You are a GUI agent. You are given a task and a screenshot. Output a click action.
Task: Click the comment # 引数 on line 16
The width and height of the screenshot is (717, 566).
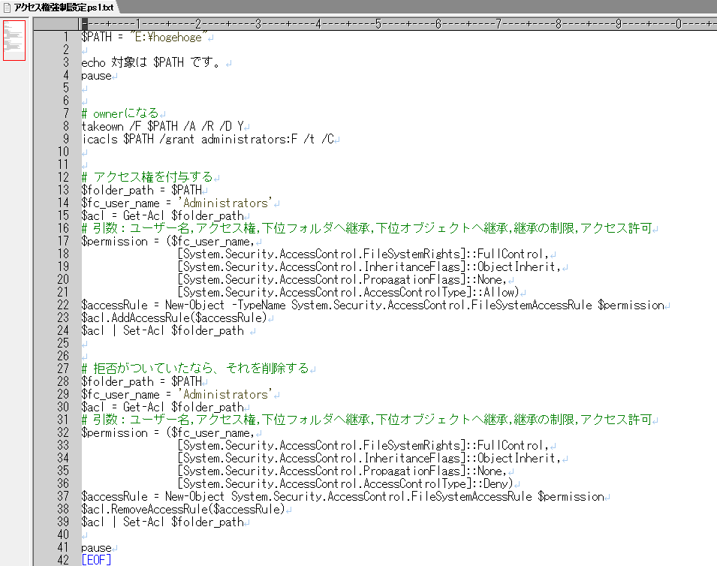pos(366,228)
